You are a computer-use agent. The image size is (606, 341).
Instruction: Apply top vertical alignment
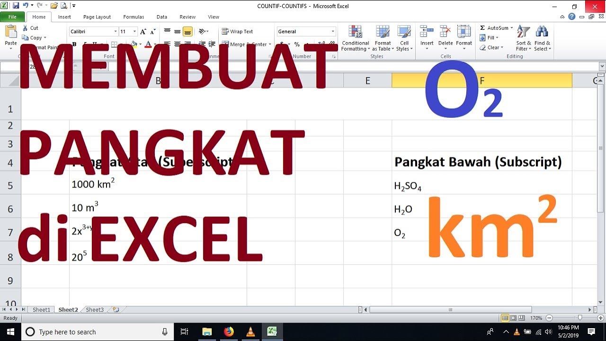tap(167, 31)
